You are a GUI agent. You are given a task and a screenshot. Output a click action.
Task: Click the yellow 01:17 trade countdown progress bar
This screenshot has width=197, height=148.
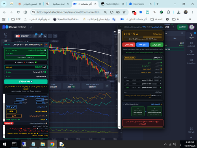point(143,37)
